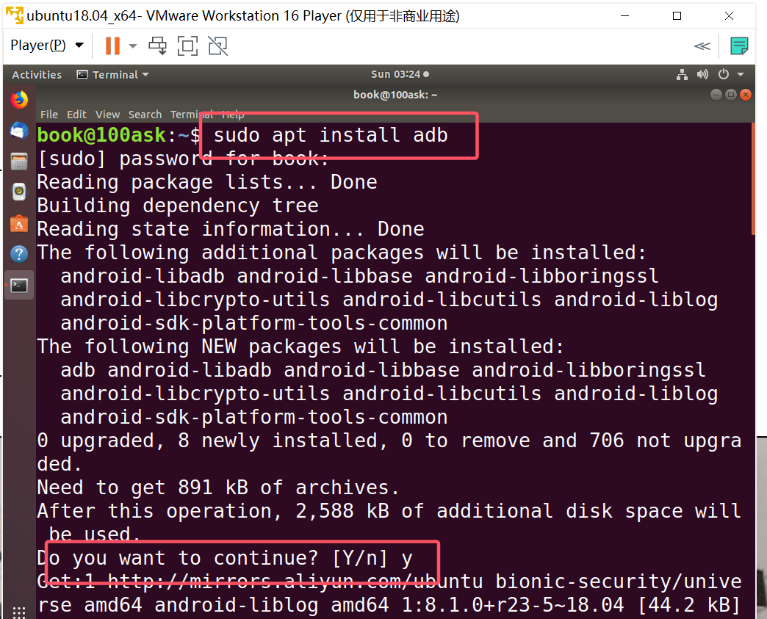
Task: Click the volume speaker icon in top bar
Action: pos(702,74)
